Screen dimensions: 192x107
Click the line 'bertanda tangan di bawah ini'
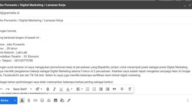click(20, 38)
